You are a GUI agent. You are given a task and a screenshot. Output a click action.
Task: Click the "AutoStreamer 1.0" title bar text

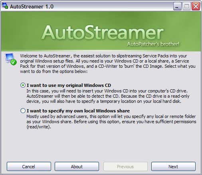click(32, 6)
